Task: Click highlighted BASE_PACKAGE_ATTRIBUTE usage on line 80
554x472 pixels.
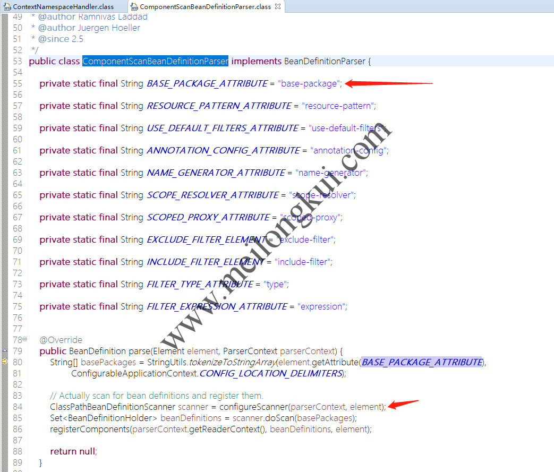Action: pyautogui.click(x=422, y=362)
